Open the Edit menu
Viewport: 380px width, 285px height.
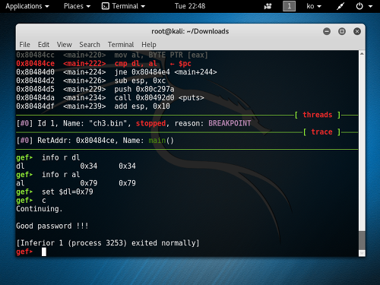[x=43, y=45]
